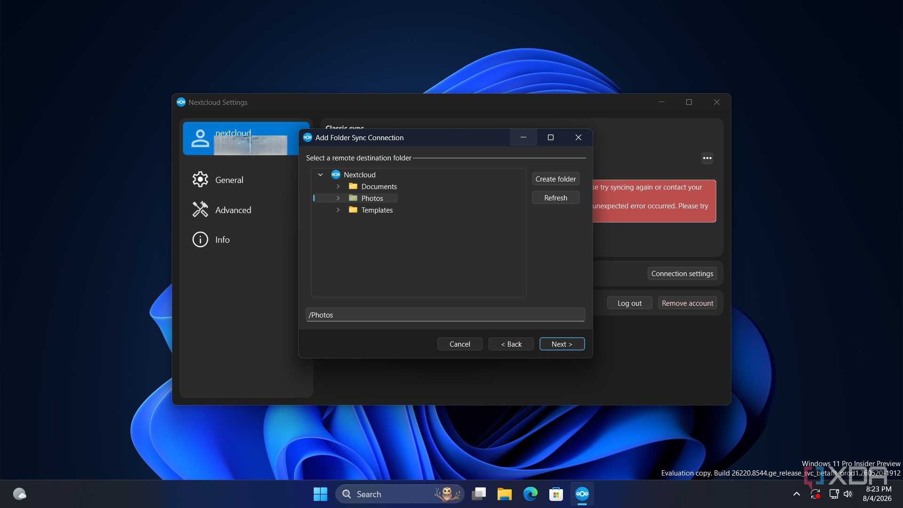Proceed with the Next > button

click(x=562, y=344)
